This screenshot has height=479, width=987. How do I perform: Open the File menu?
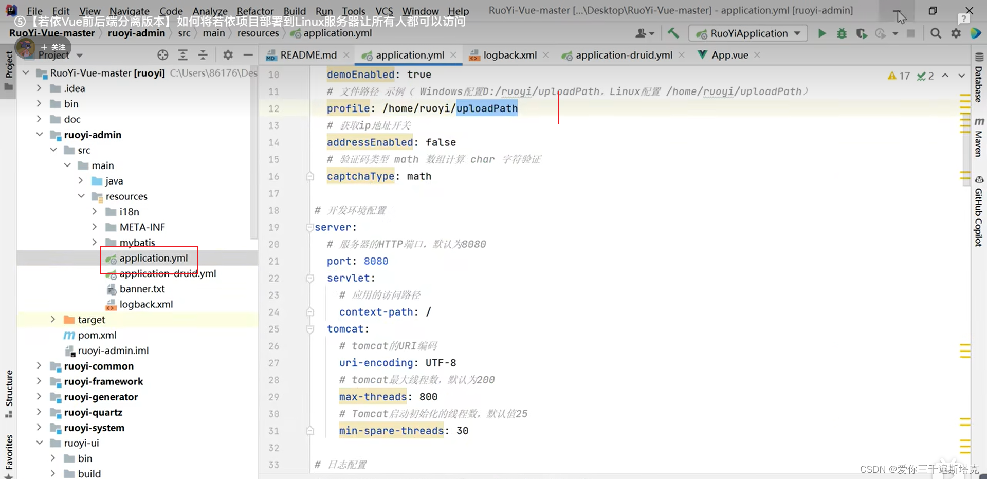click(x=34, y=11)
